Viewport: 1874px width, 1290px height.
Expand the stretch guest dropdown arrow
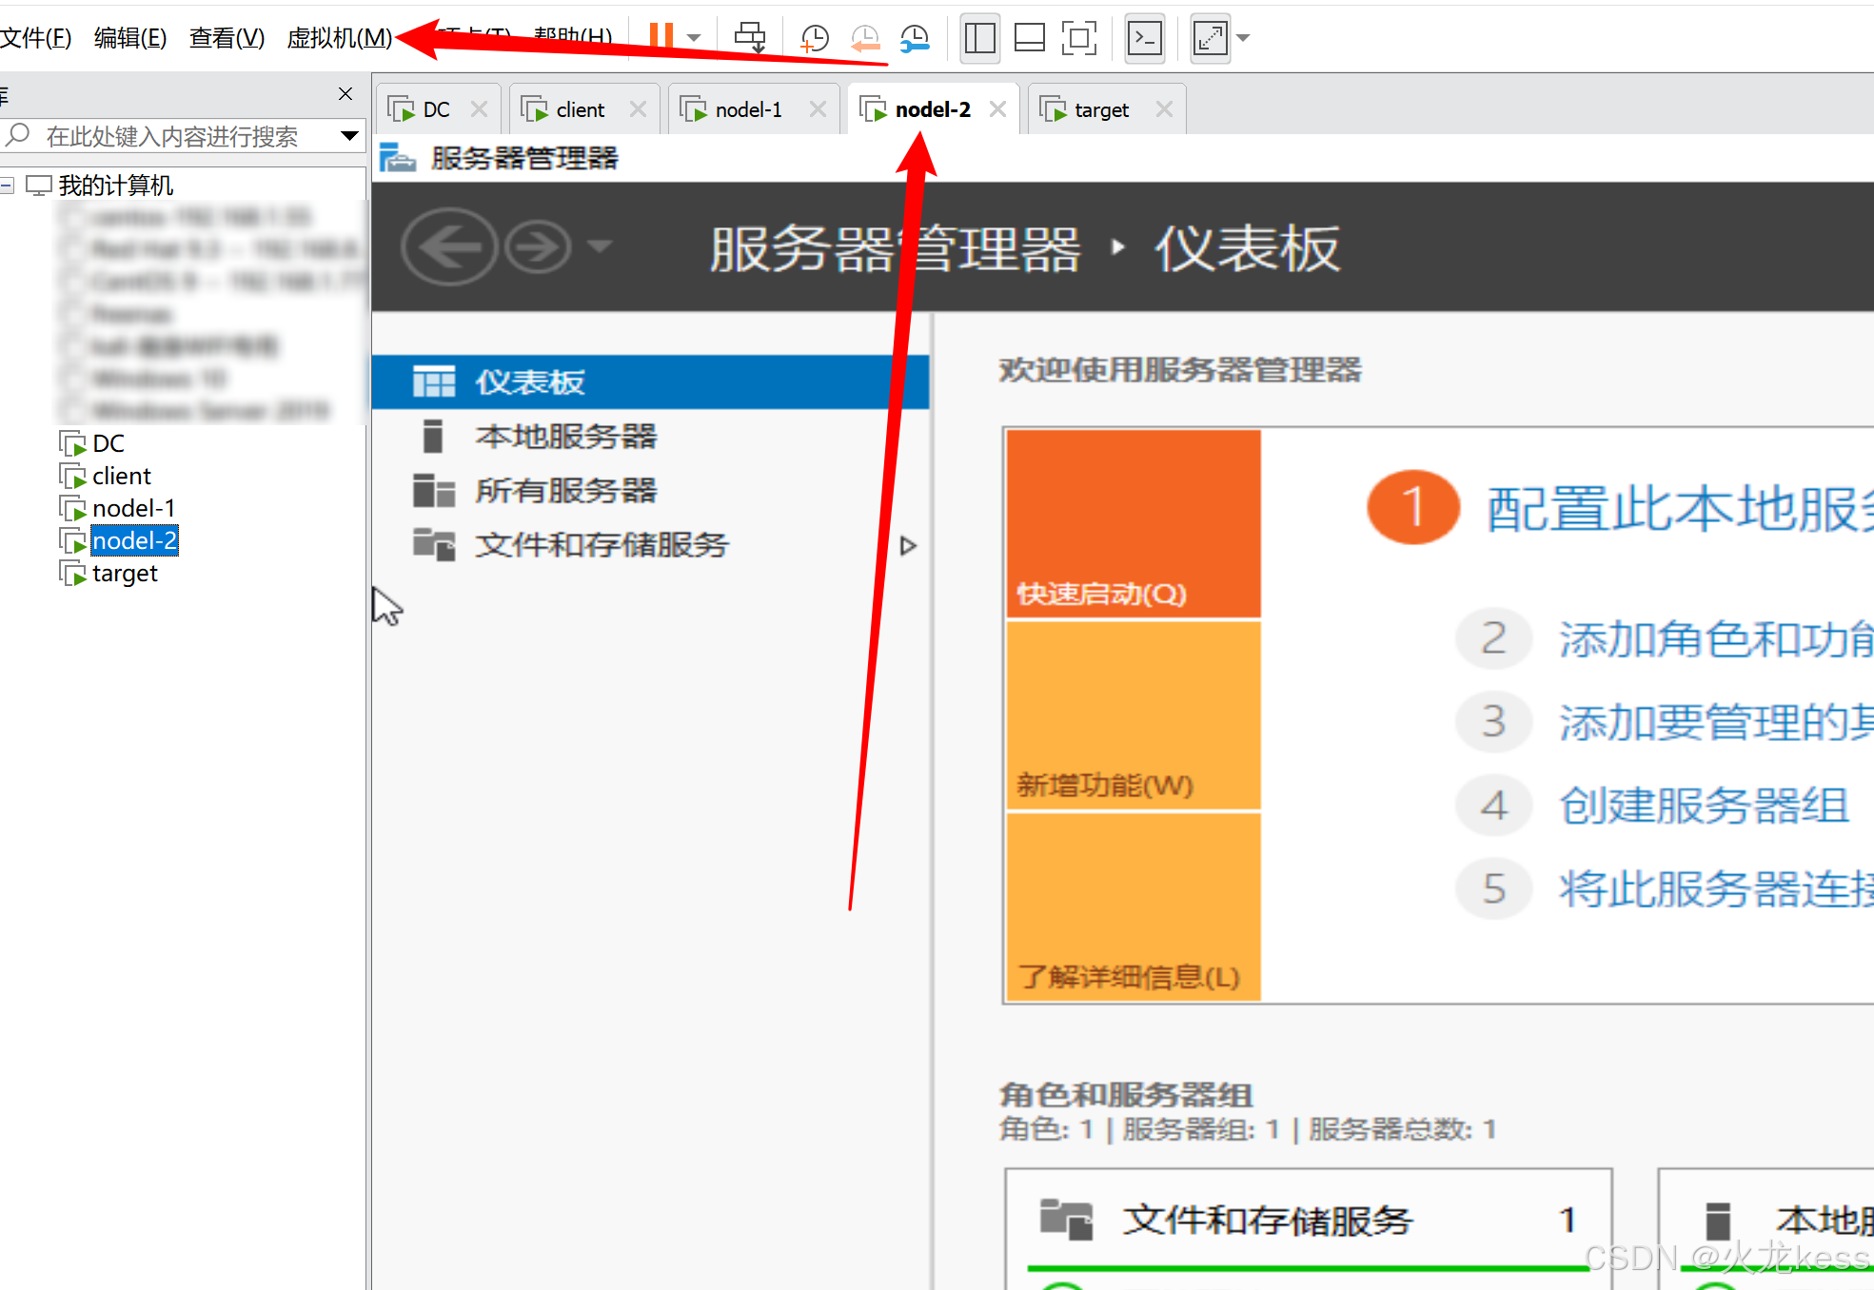point(1243,38)
